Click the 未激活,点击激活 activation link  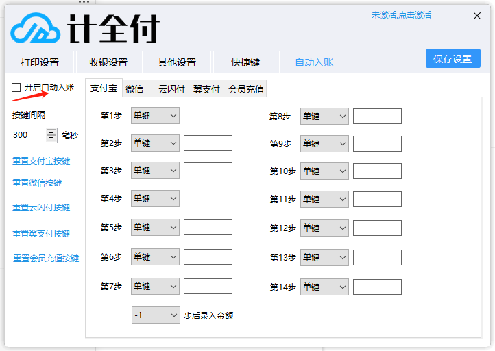[401, 15]
